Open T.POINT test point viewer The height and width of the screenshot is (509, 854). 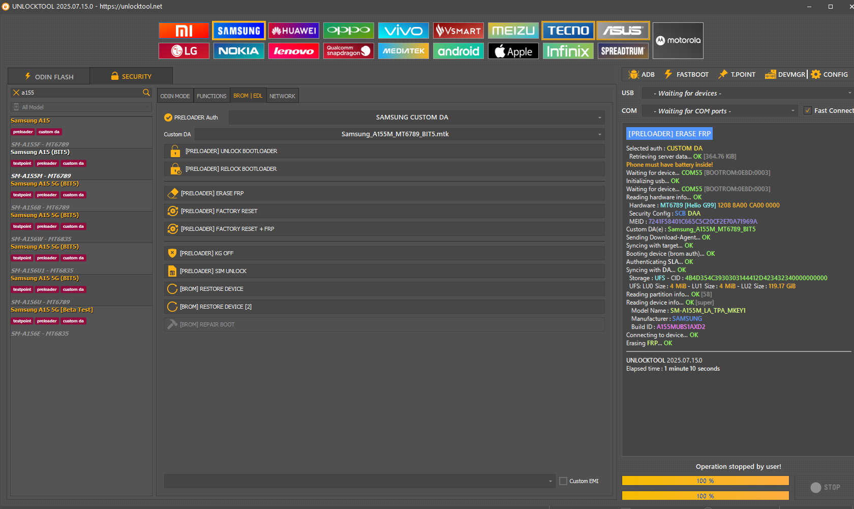737,74
